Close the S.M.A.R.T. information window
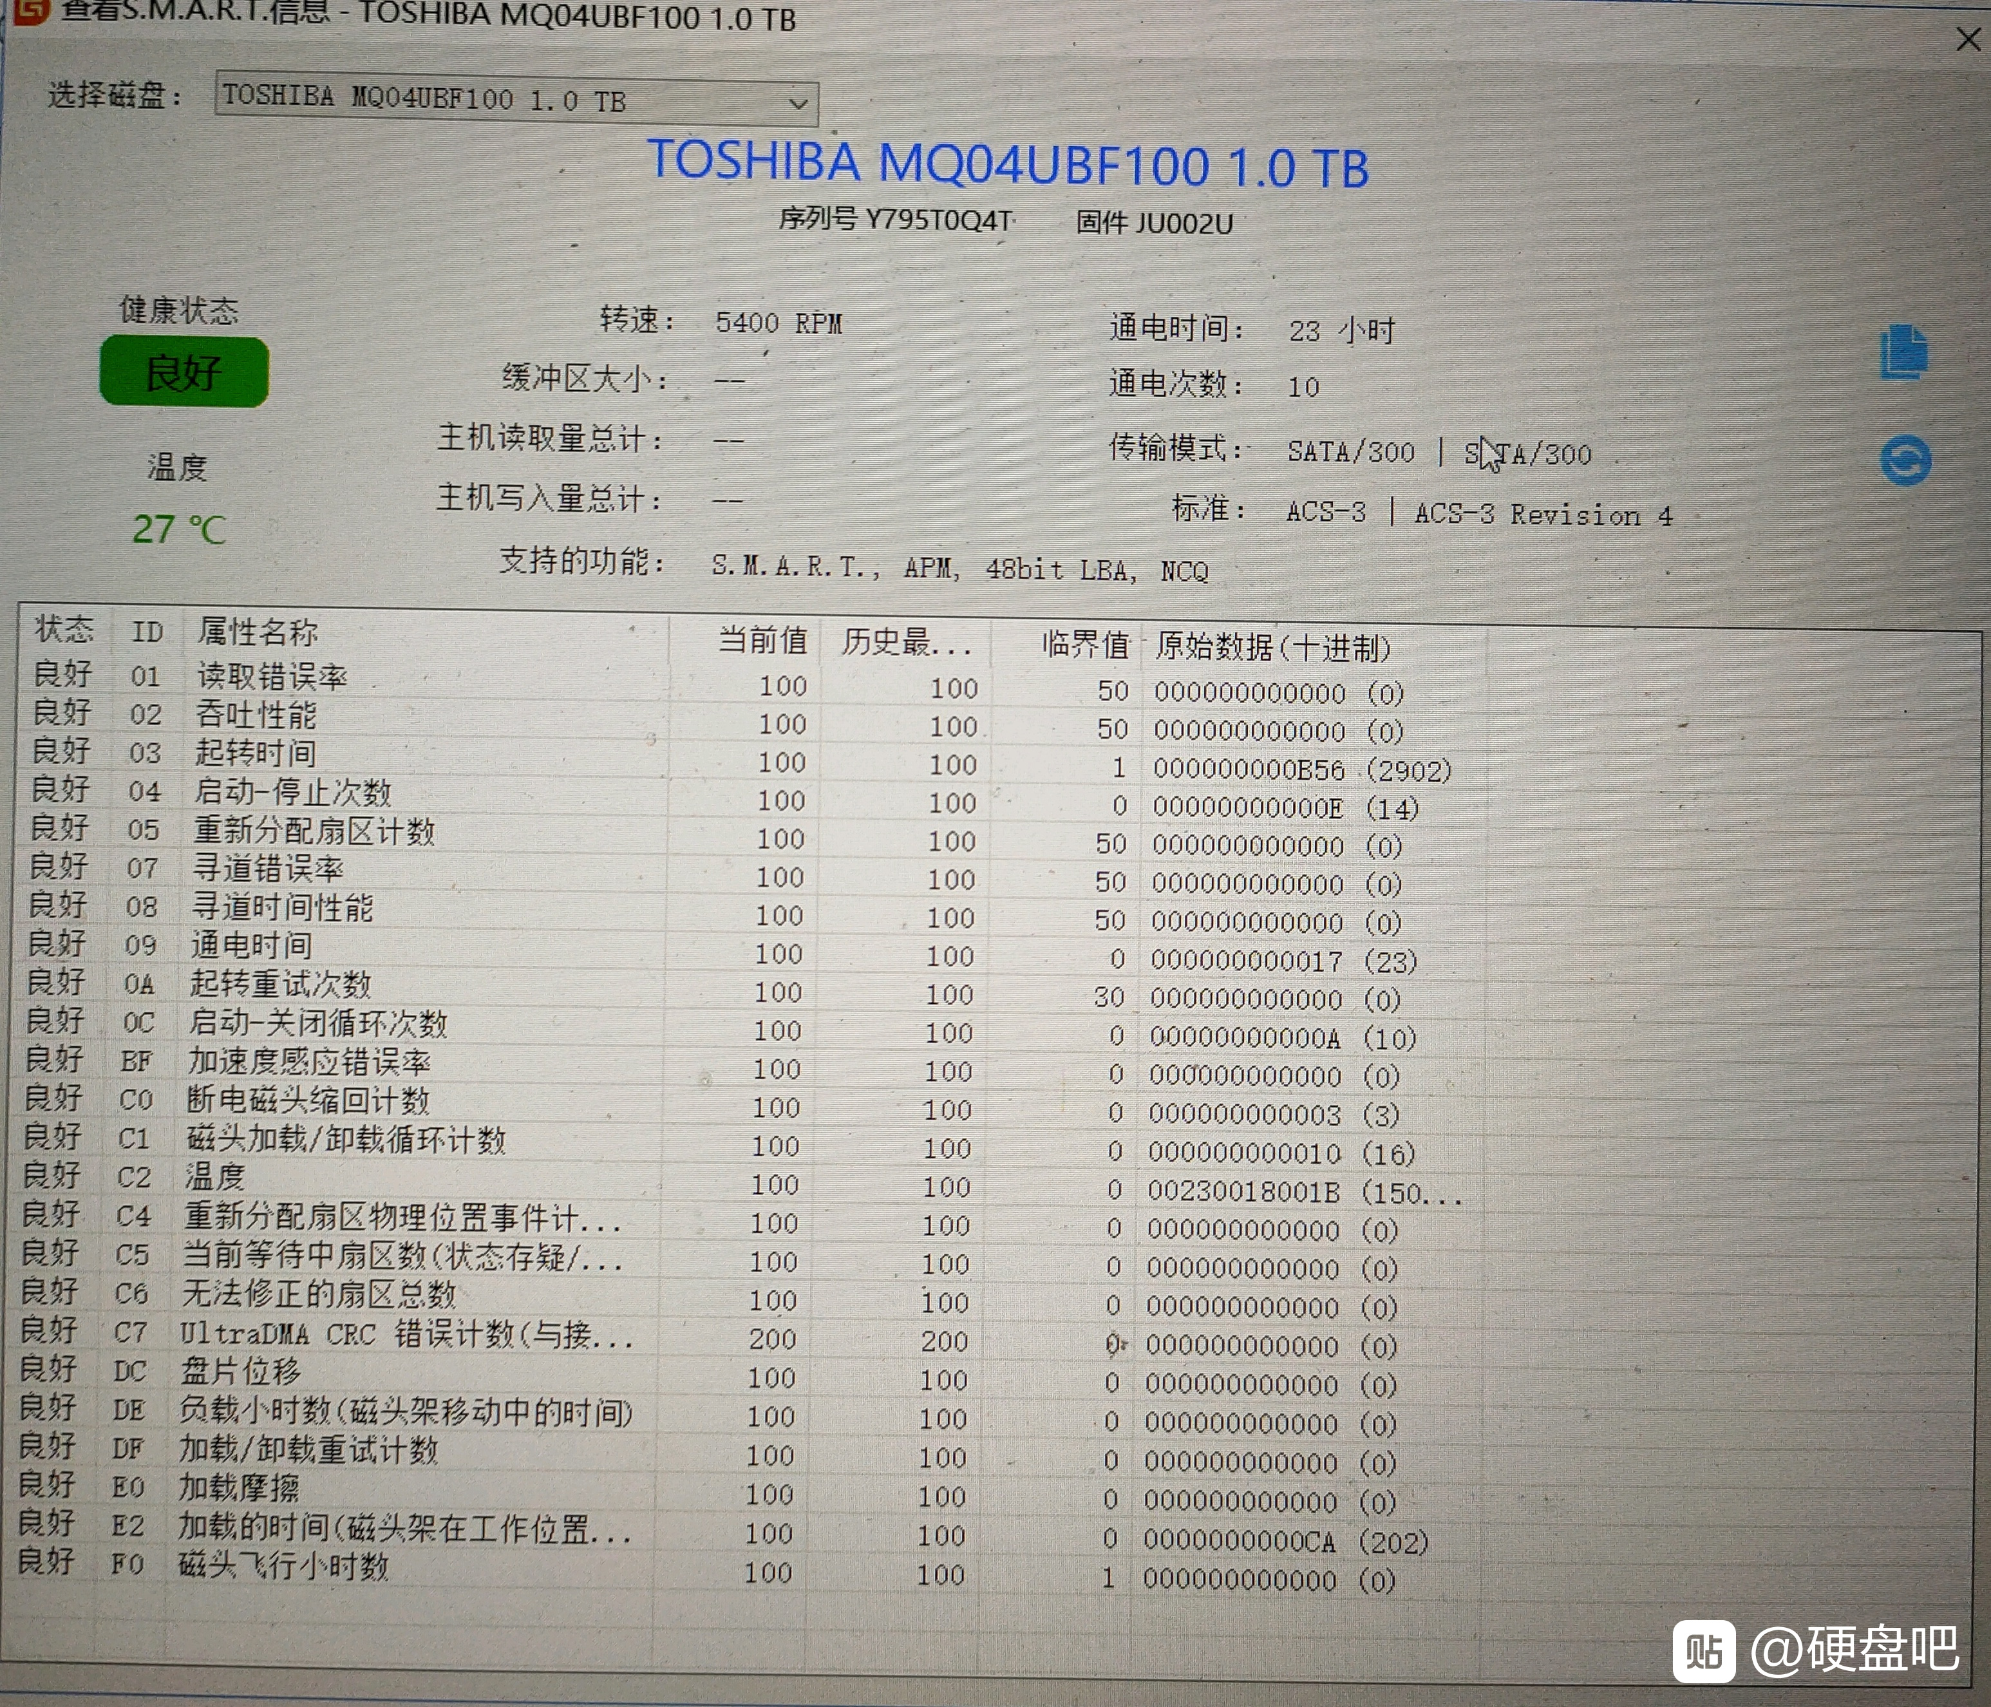The image size is (1991, 1707). (1968, 39)
